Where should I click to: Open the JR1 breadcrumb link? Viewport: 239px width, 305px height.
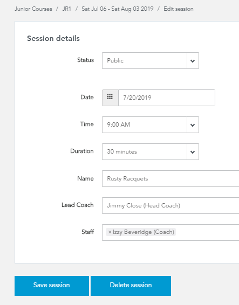66,9
